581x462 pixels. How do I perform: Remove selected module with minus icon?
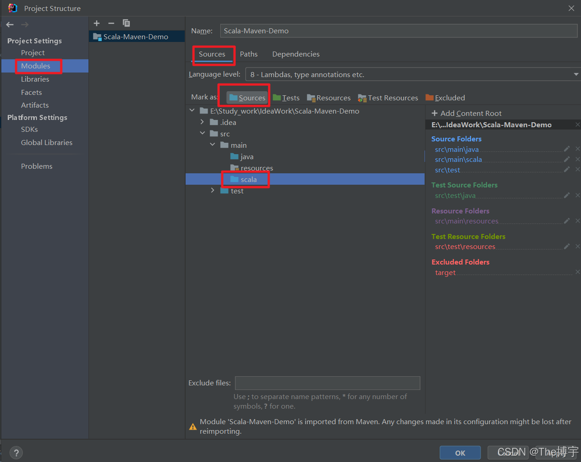(111, 23)
